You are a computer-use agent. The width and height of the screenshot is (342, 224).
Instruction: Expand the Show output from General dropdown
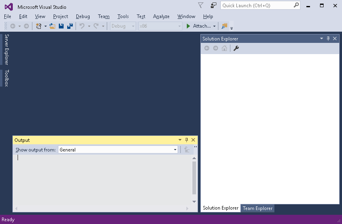tap(175, 150)
